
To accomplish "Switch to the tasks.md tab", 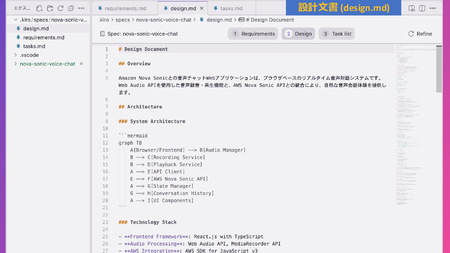I will (231, 8).
